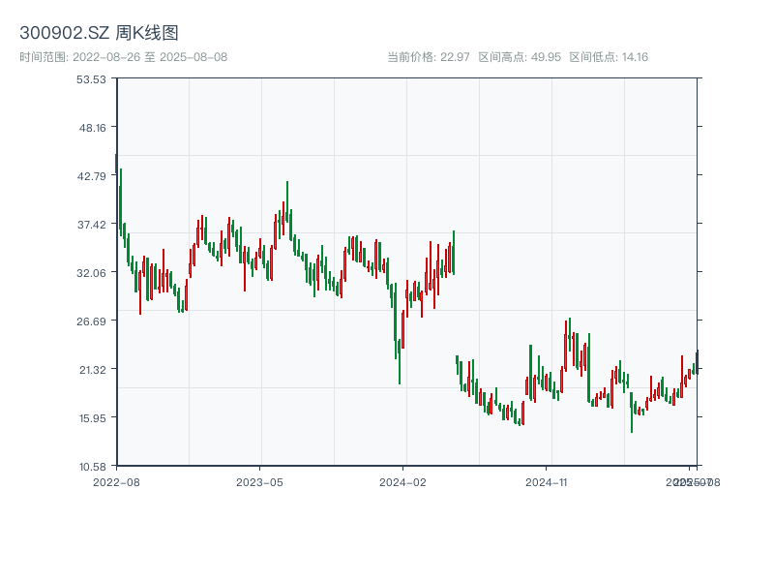The height and width of the screenshot is (581, 774).
Task: Click the 26.69 y-axis price label
Action: click(x=92, y=321)
